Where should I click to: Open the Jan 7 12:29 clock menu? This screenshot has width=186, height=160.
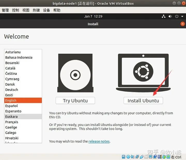point(93,16)
